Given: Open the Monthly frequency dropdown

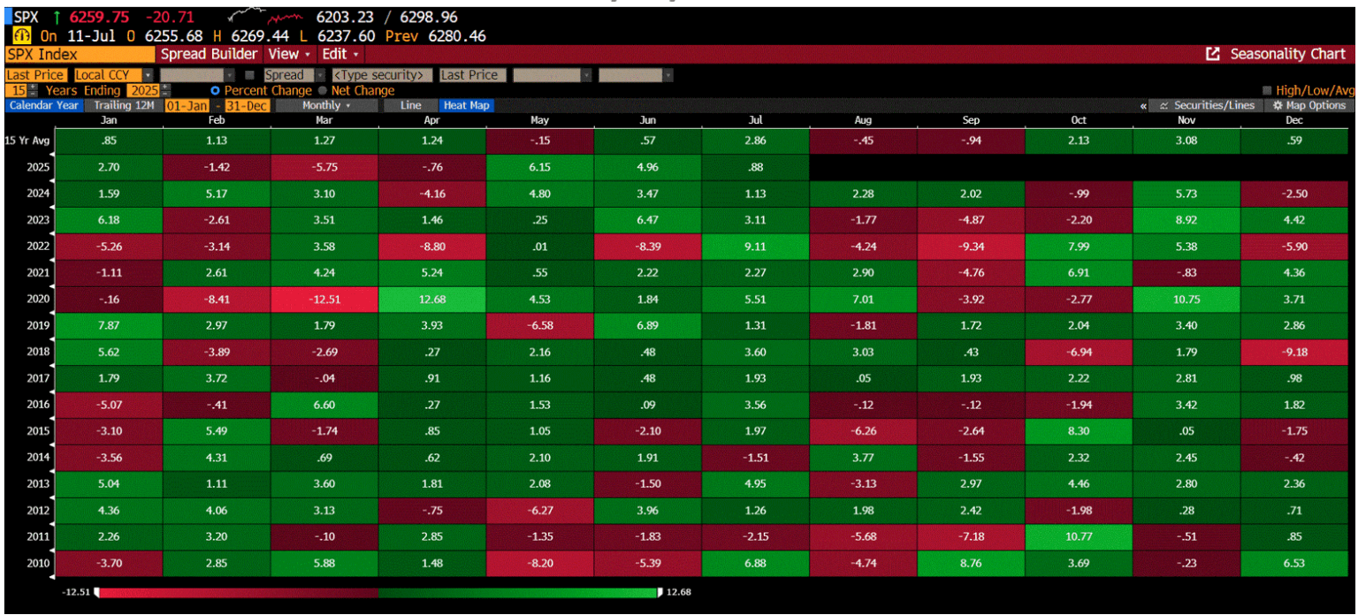Looking at the screenshot, I should [324, 104].
